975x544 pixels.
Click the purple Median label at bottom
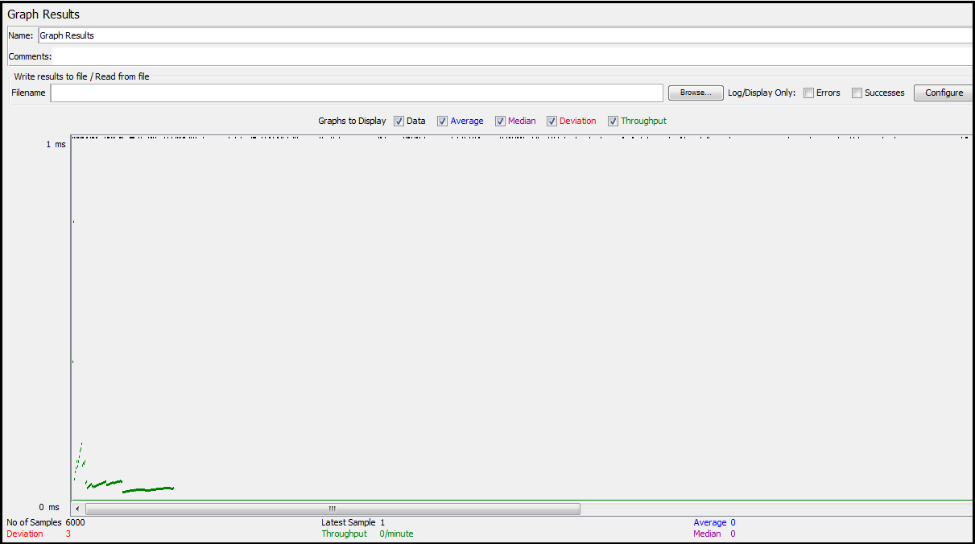click(707, 534)
